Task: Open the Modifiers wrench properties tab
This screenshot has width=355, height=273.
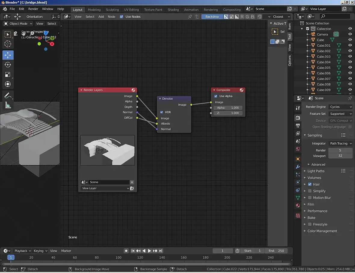Action: click(x=298, y=167)
